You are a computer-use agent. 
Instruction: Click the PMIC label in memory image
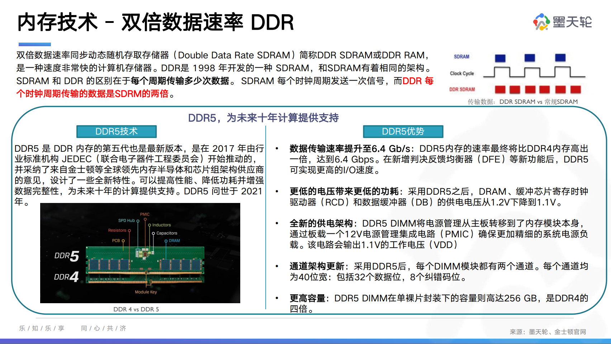[x=145, y=214]
